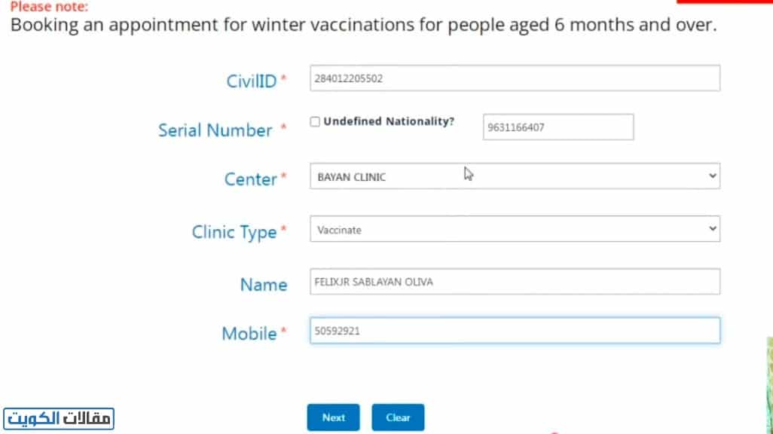Screen dimensions: 773x434
Task: Click the Clinic Type label
Action: tap(234, 232)
